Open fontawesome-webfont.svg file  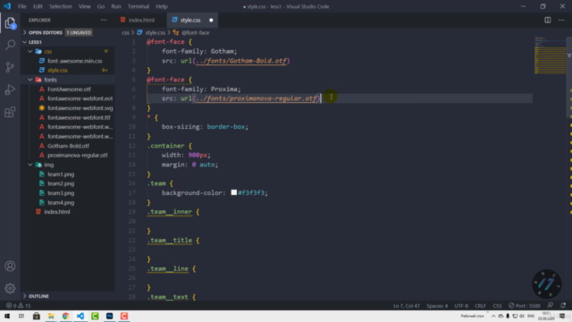tap(80, 108)
